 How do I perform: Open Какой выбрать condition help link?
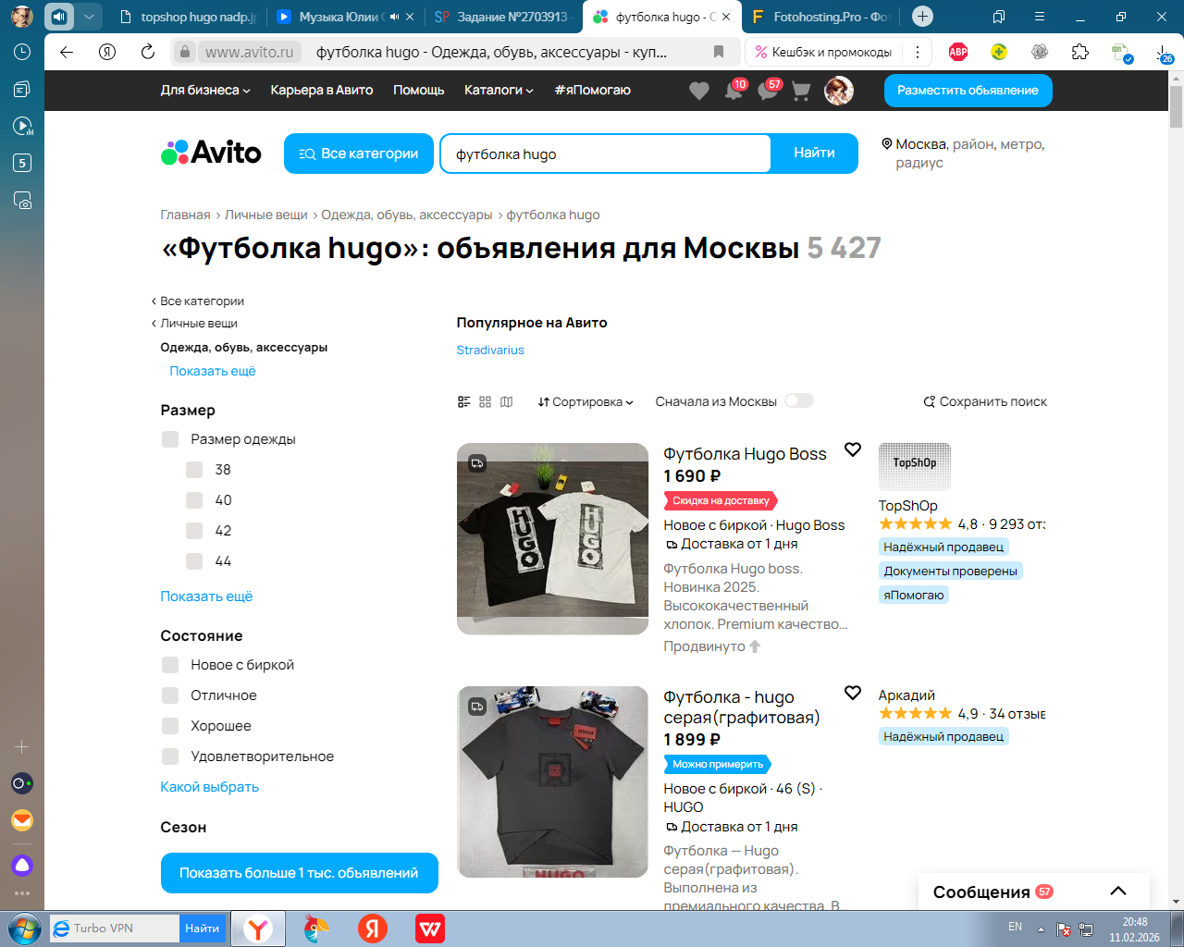coord(209,787)
